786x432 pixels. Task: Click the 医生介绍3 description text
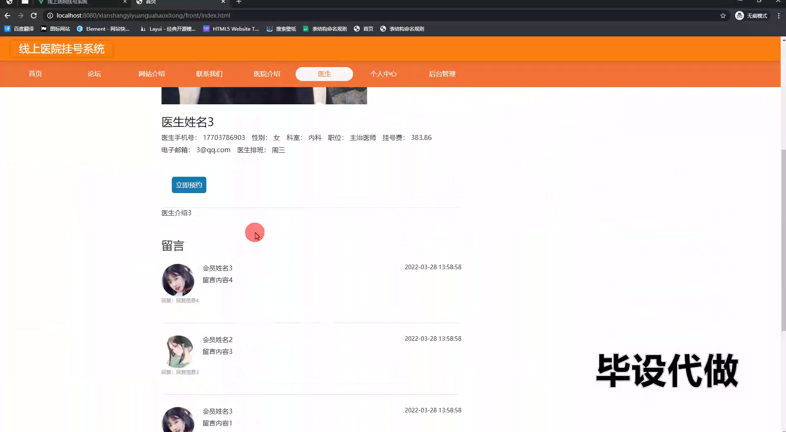tap(176, 213)
